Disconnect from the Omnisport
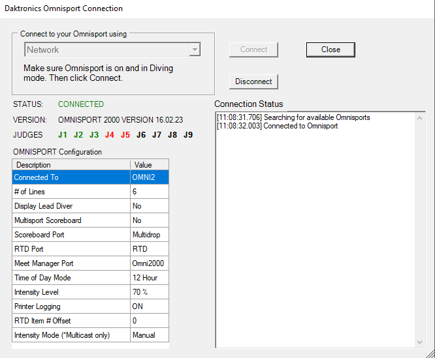The width and height of the screenshot is (435, 358). (253, 82)
